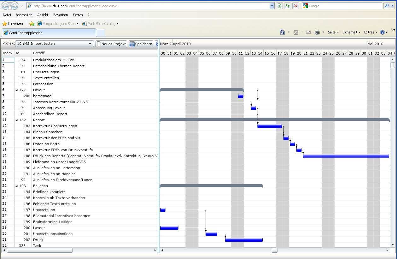Collapse the Report task group 182

(17, 120)
